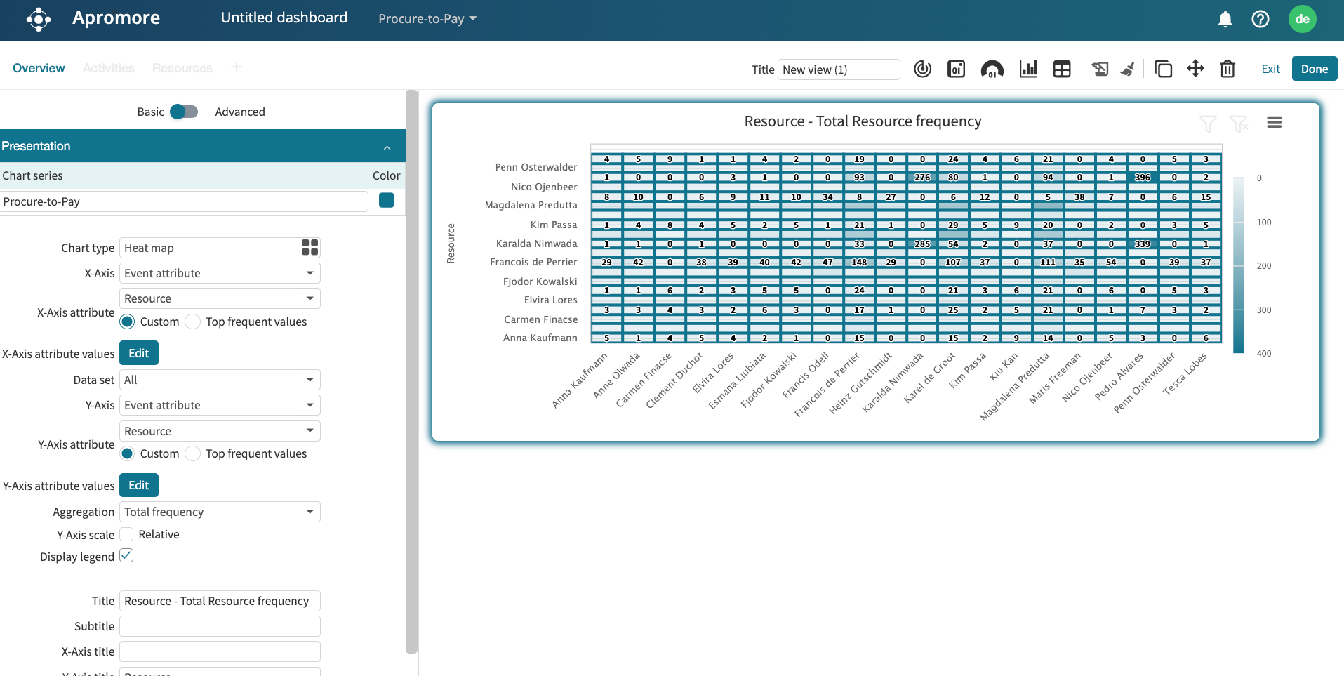The height and width of the screenshot is (676, 1344).
Task: Toggle the Basic/Advanced switch
Action: pos(184,112)
